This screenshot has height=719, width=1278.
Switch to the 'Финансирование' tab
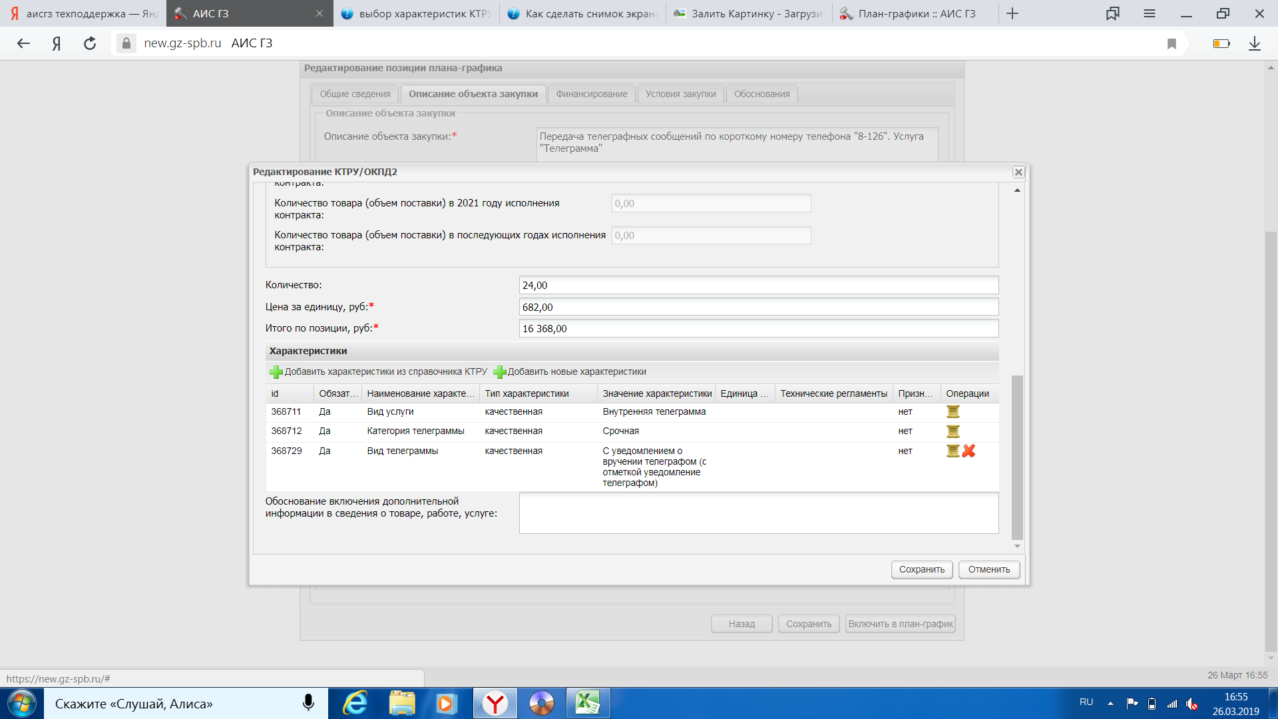click(x=591, y=95)
